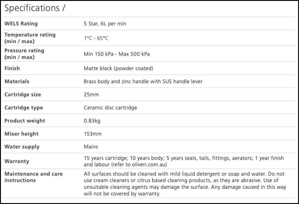Click the 'Ceramic disc cartridge' value
The width and height of the screenshot is (299, 204).
point(110,108)
